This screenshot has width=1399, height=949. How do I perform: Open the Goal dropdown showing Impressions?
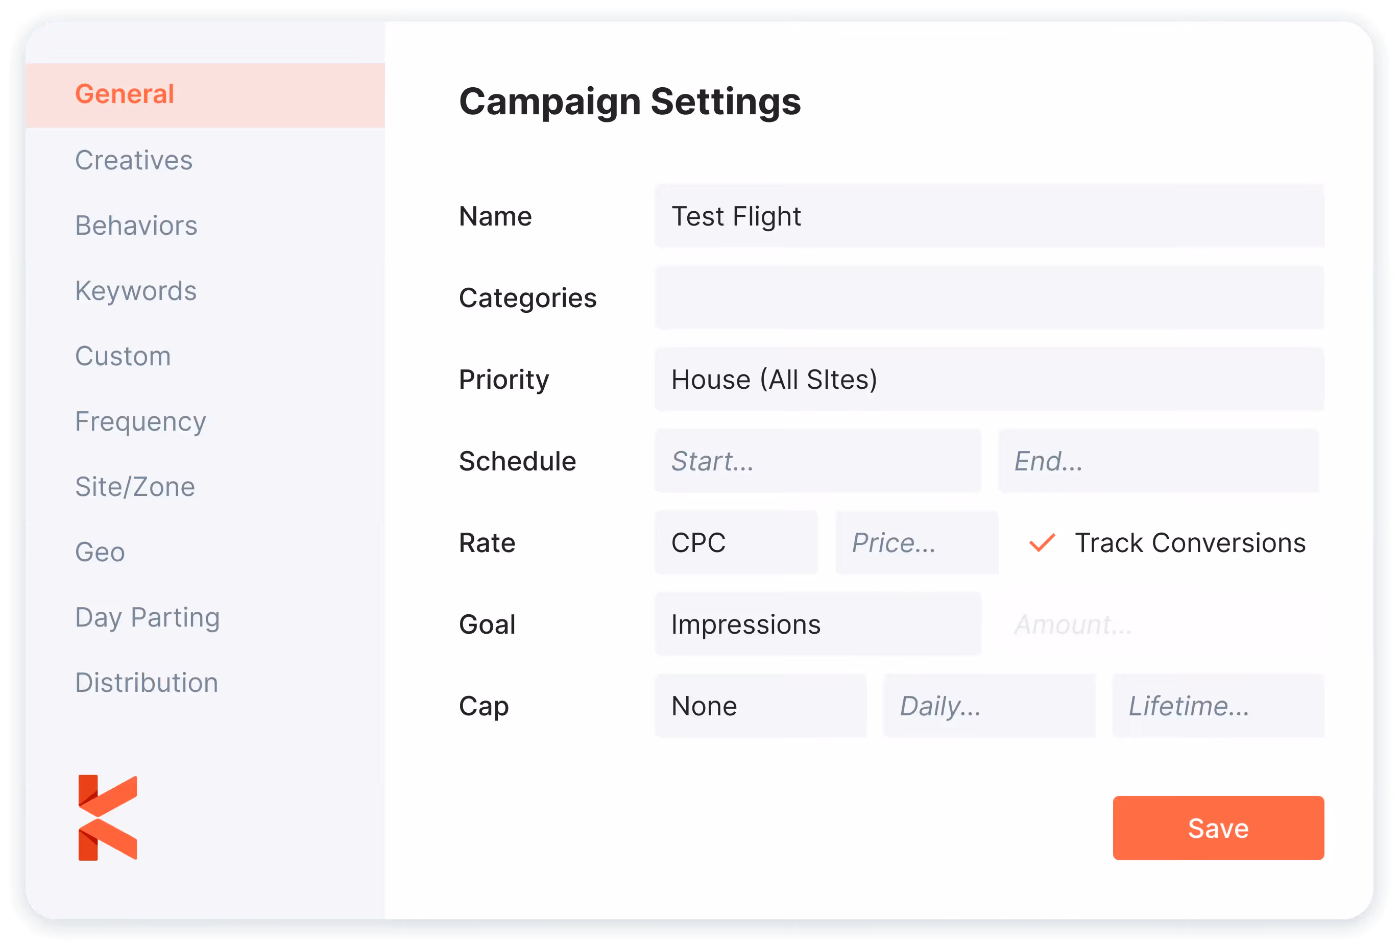[817, 623]
